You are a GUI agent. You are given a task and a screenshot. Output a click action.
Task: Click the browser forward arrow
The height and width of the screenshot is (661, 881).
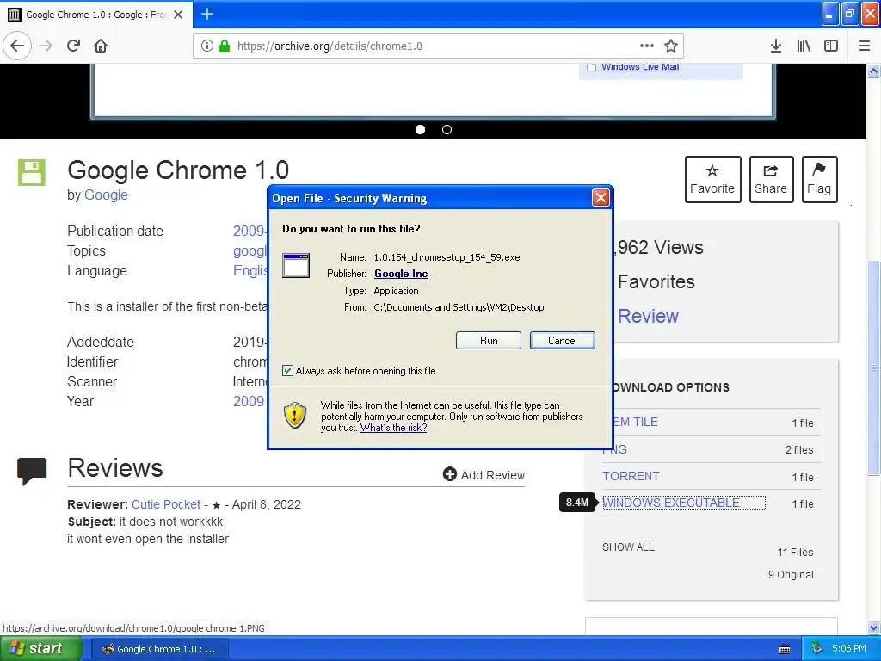[x=46, y=46]
